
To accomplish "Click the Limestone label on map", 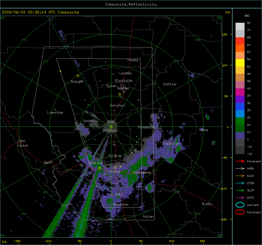I will pos(55,112).
